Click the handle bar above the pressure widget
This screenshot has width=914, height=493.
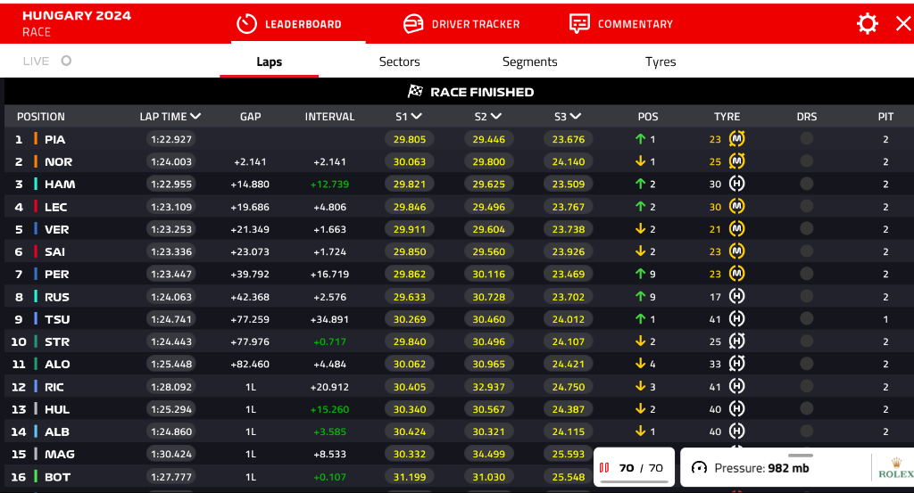click(801, 456)
